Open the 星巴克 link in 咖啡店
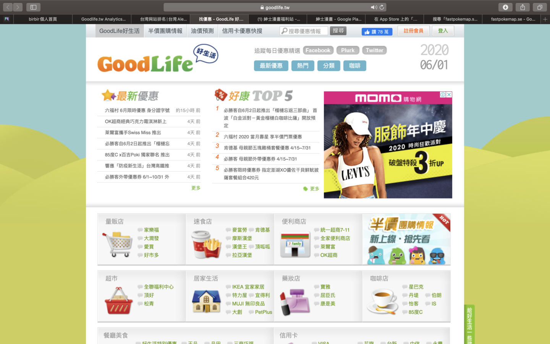Screen dimensions: 550x344 point(416,287)
